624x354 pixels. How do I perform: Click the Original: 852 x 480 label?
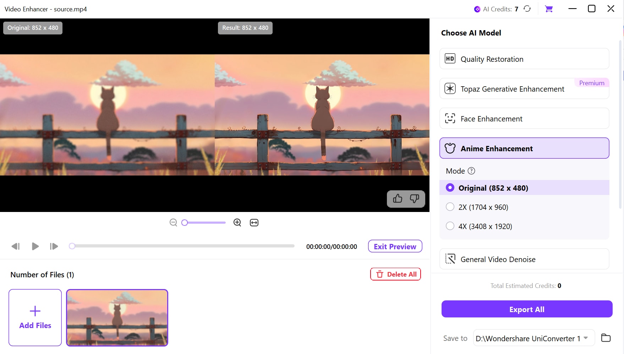pos(33,28)
